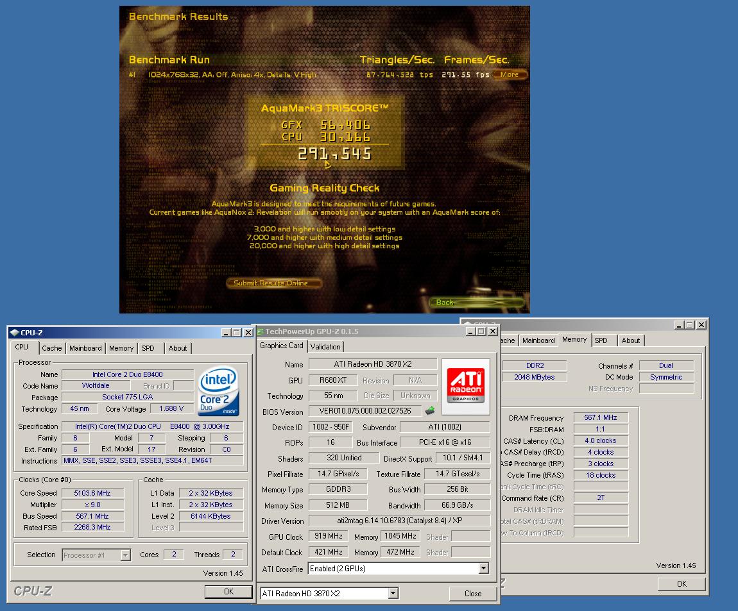Select the CPU tab in CPU-Z
Screen dimensions: 738x611
click(22, 347)
